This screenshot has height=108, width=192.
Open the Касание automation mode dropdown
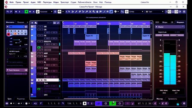46,12
